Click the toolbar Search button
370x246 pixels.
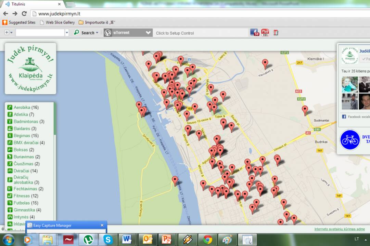(x=86, y=32)
